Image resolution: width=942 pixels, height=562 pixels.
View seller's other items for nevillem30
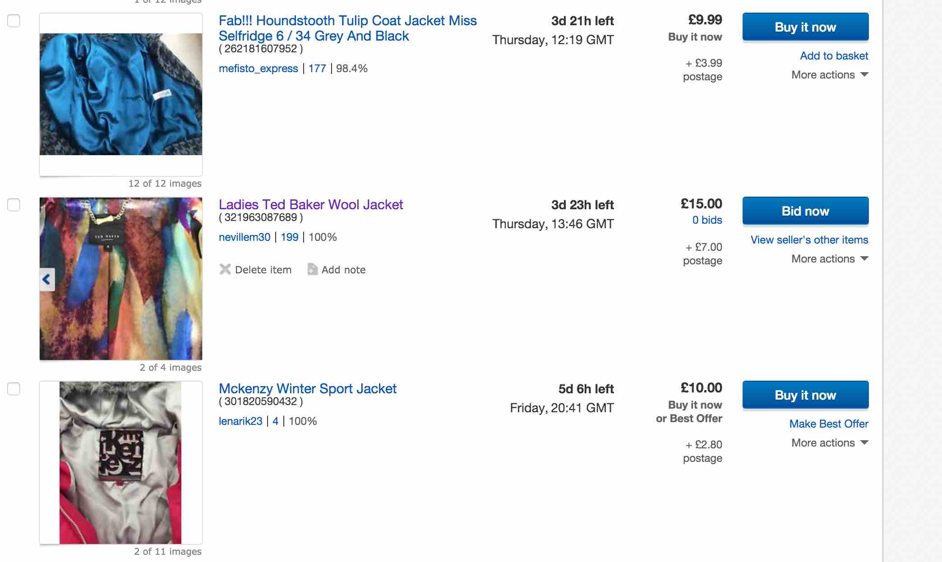(x=809, y=240)
